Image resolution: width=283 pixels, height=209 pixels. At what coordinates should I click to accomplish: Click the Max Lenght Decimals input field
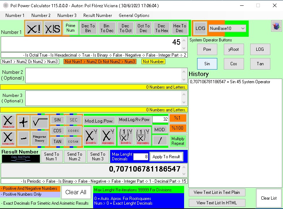[x=140, y=157]
